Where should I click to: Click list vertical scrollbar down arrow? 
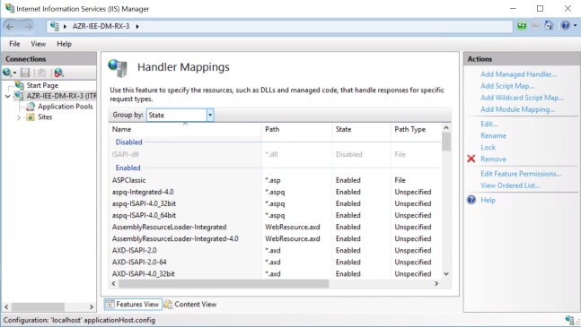point(446,274)
